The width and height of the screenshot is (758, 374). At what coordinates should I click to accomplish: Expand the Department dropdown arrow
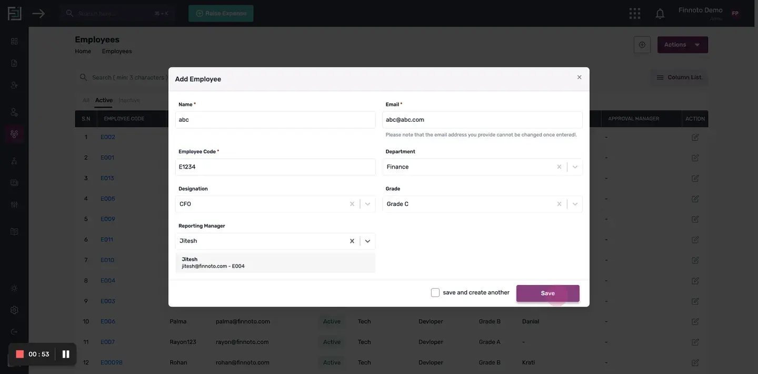tap(575, 167)
